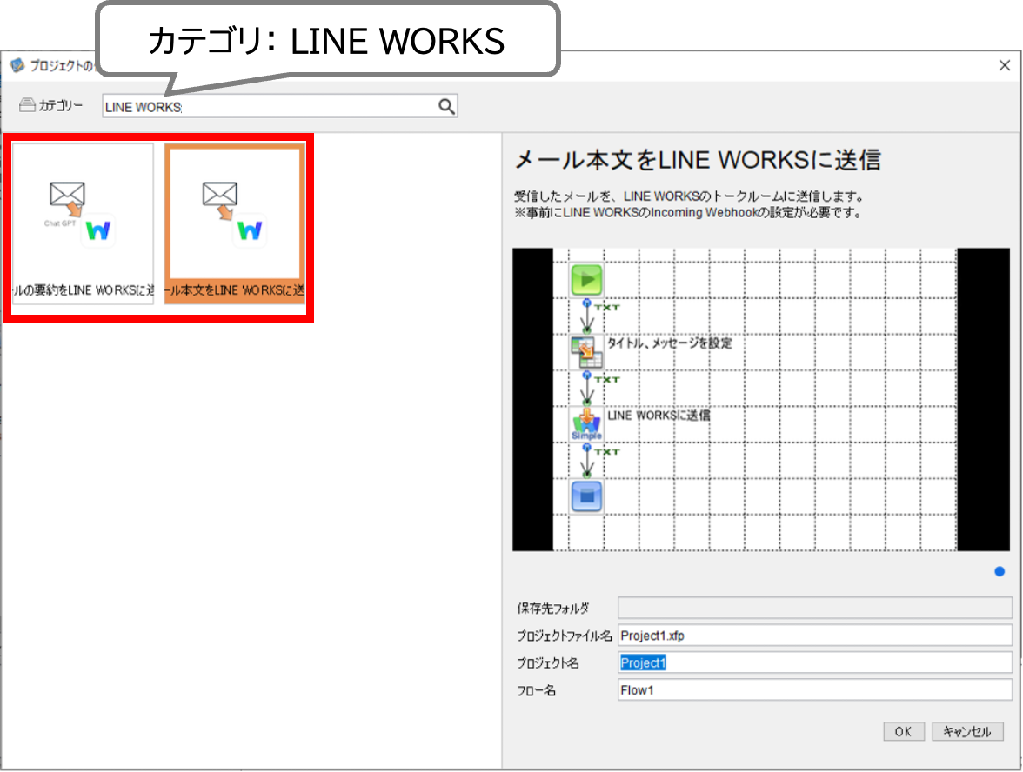Click the mapper icon labeled タイトル、メッセージを設定
Screen dimensions: 1023x772
(586, 352)
